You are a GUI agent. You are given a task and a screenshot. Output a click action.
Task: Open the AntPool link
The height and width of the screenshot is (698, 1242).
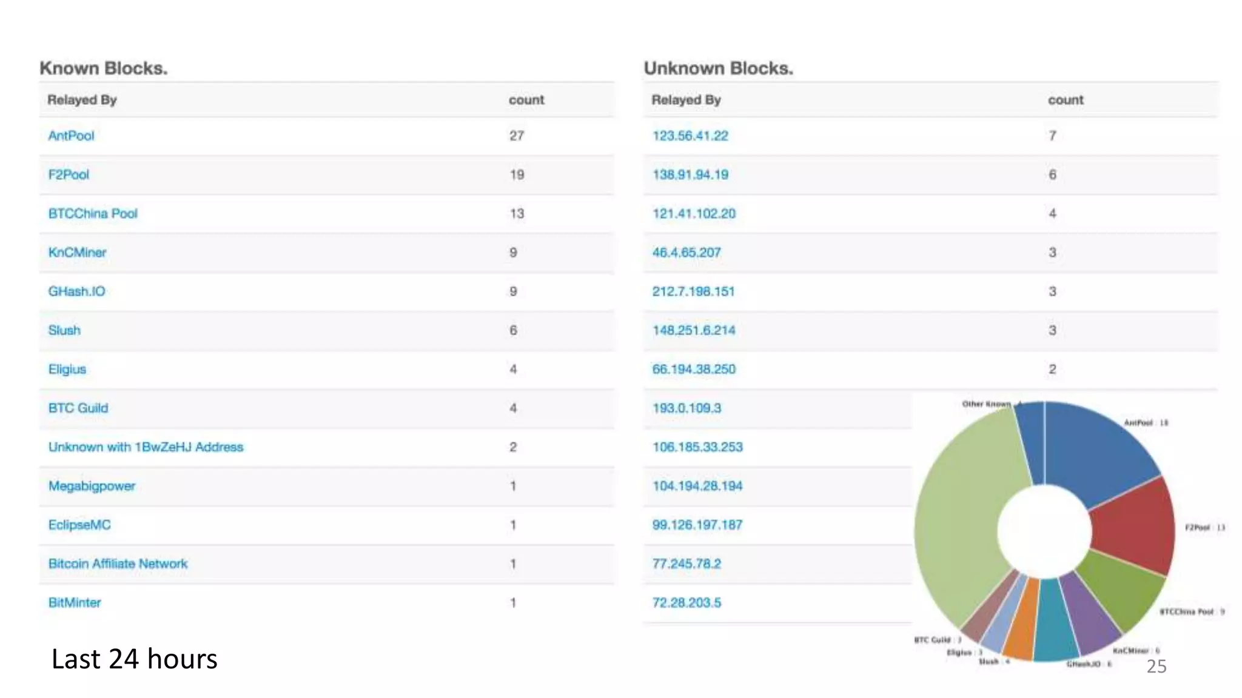click(x=71, y=136)
